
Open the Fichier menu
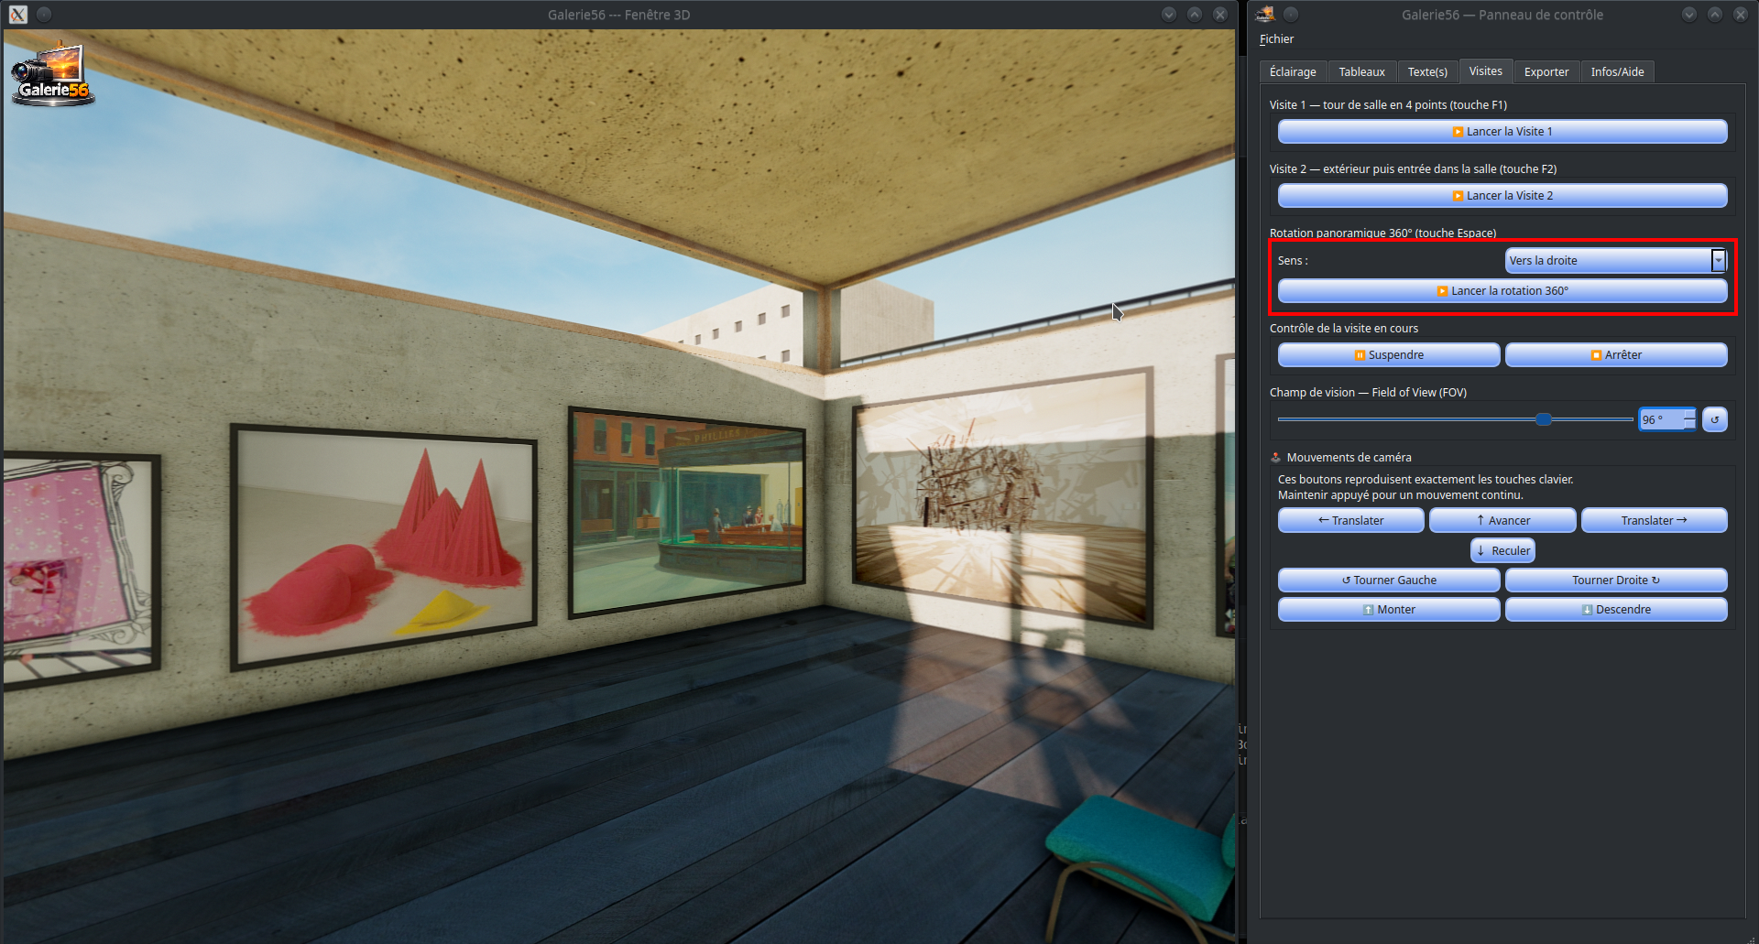1276,39
